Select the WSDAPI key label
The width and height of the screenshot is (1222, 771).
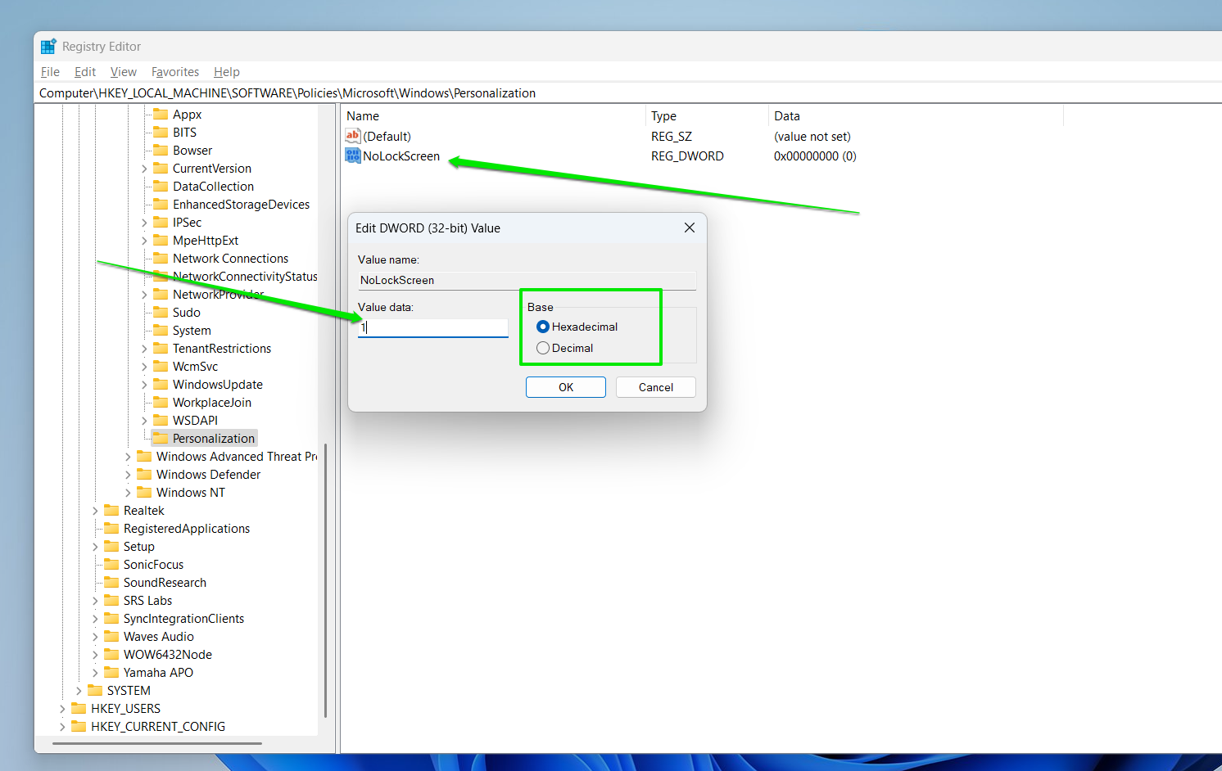tap(195, 421)
